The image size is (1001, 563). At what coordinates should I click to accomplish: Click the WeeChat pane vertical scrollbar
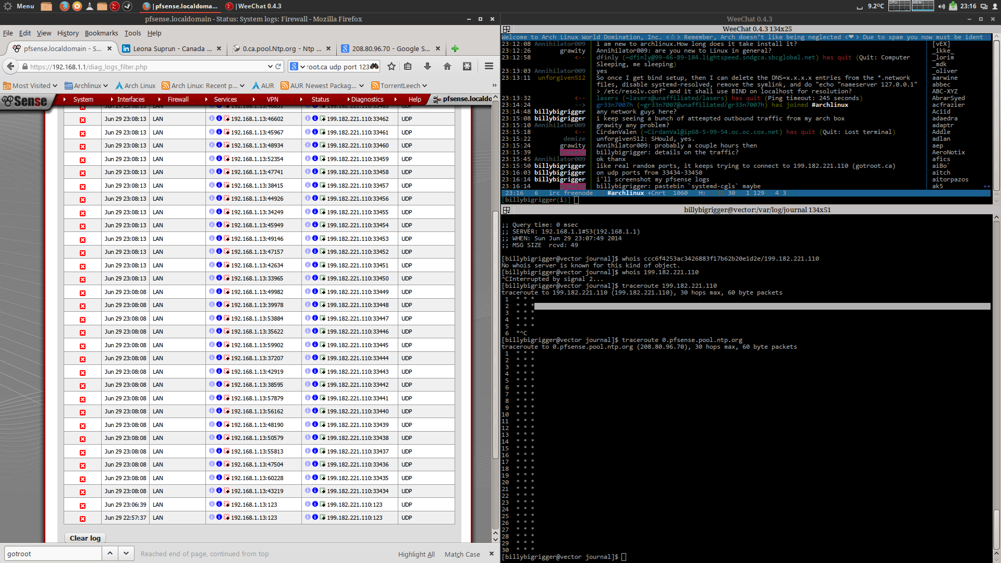click(996, 115)
